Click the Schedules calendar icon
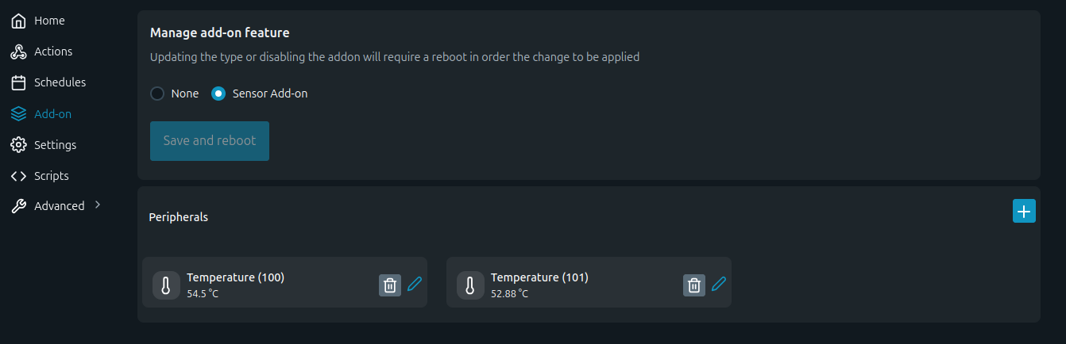The image size is (1066, 344). click(x=18, y=82)
